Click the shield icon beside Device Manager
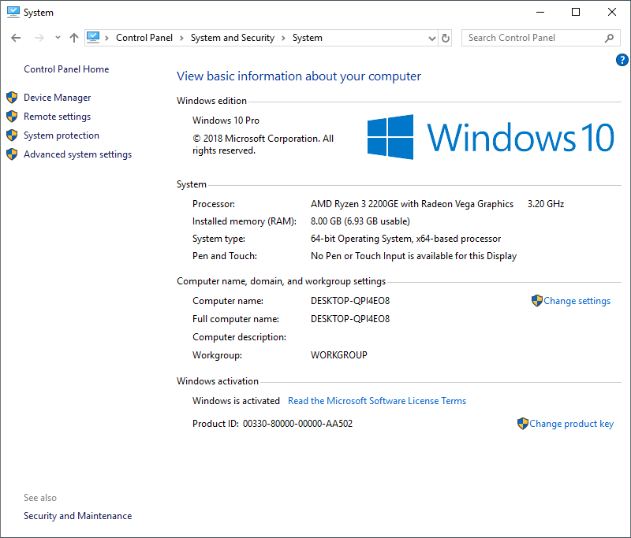The width and height of the screenshot is (631, 538). [x=12, y=98]
